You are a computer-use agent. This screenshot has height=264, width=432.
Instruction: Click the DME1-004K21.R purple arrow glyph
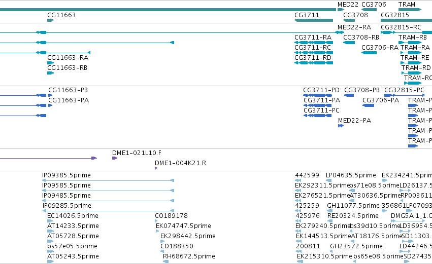point(156,169)
